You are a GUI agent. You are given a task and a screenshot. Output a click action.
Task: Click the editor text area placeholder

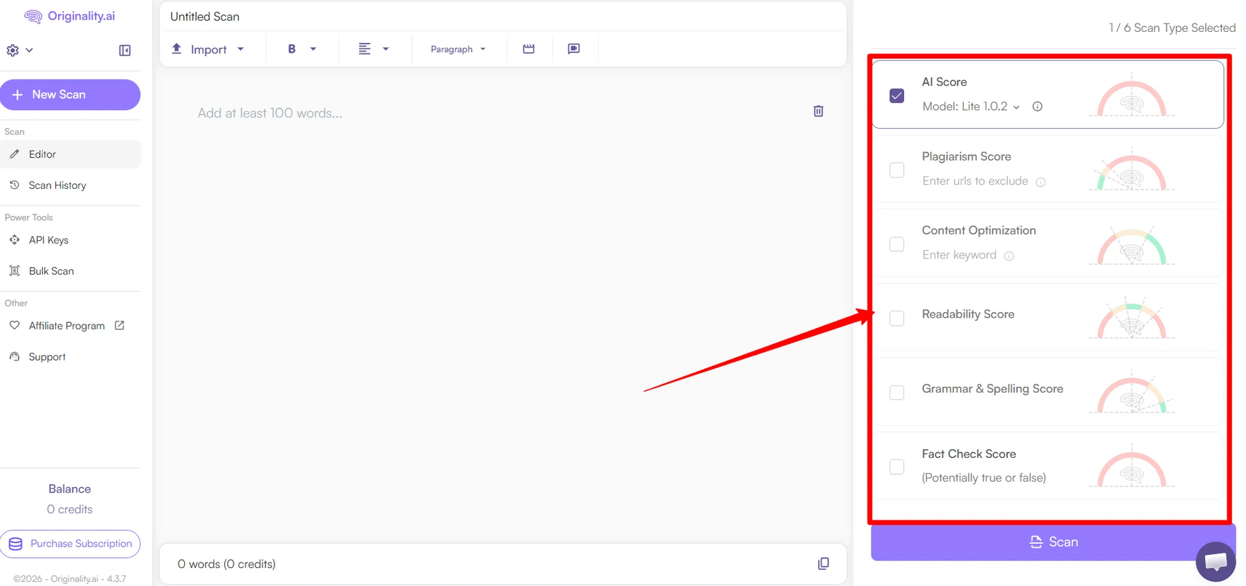270,113
